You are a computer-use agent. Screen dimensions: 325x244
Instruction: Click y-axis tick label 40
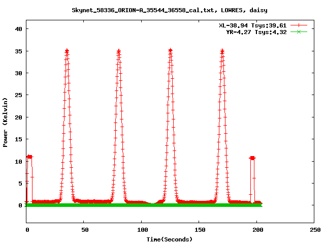coord(18,29)
